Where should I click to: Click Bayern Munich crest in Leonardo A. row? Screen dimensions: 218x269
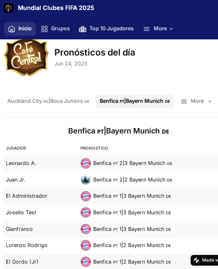click(x=86, y=163)
